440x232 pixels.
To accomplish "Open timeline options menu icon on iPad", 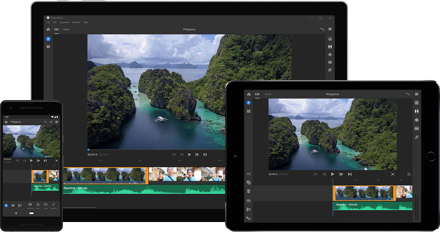I will pos(409,174).
